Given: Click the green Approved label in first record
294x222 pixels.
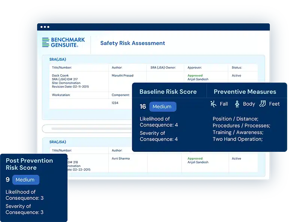Looking at the screenshot, I should coord(195,75).
